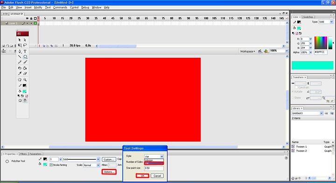Open the Commands menu
The image size is (336, 183).
pyautogui.click(x=60, y=7)
